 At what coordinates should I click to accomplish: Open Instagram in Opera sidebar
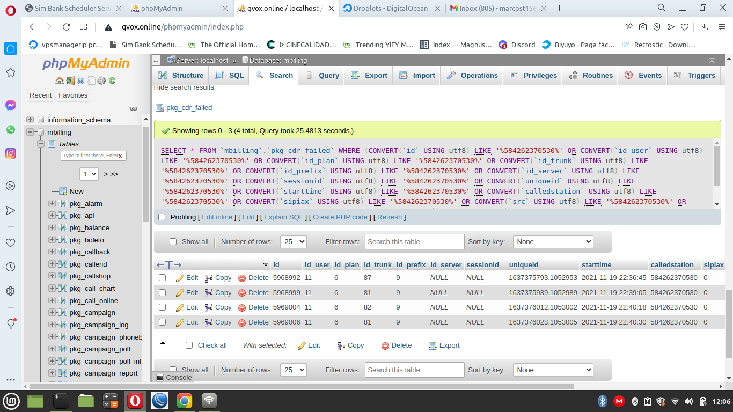[11, 153]
